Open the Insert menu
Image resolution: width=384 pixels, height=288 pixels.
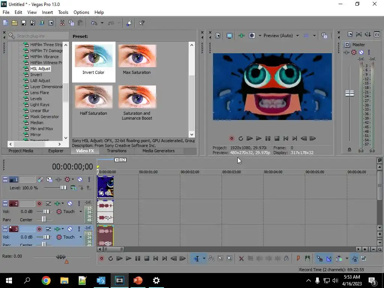pyautogui.click(x=47, y=12)
